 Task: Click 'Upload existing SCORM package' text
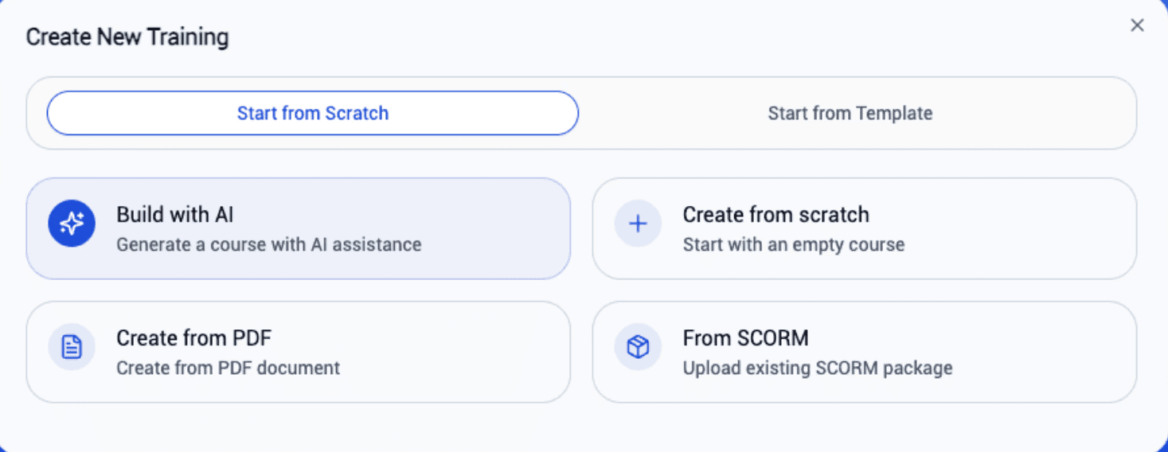818,368
